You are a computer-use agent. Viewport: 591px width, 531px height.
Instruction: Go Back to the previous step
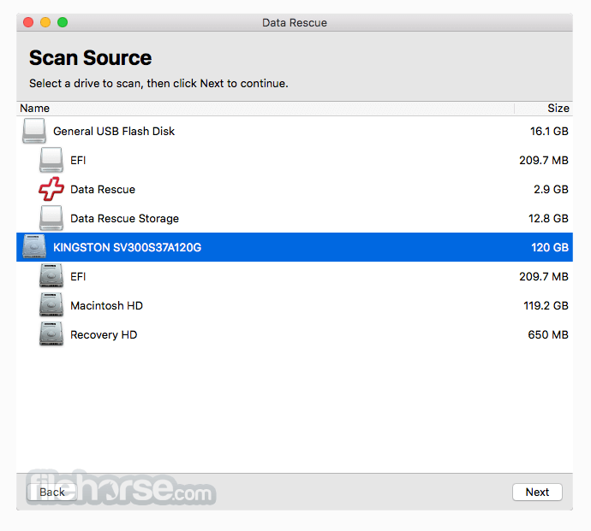pos(52,492)
